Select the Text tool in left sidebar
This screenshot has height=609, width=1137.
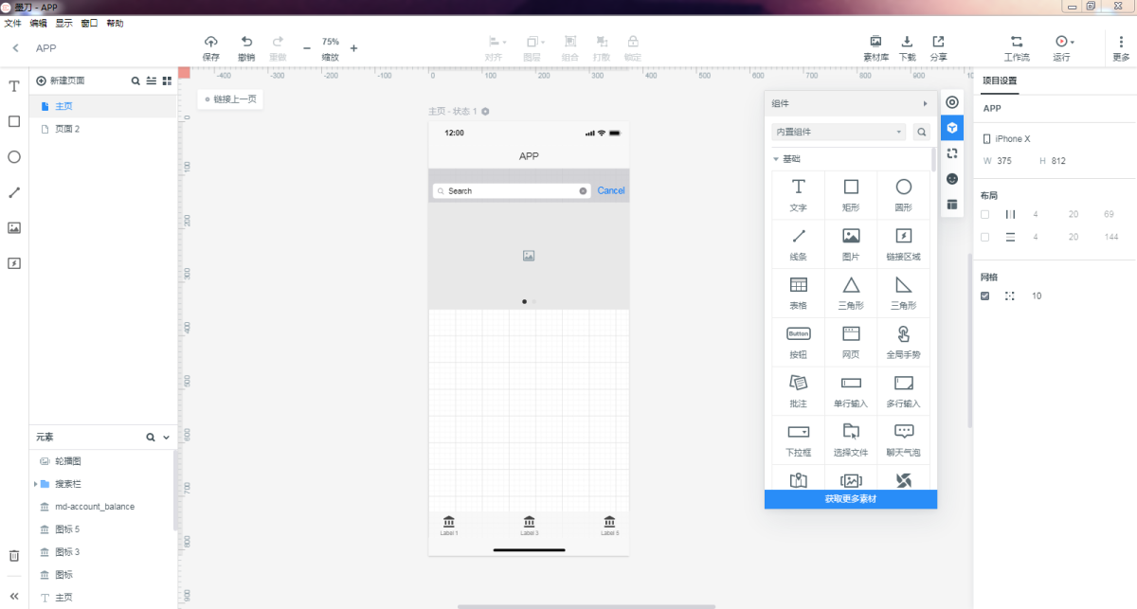click(14, 86)
